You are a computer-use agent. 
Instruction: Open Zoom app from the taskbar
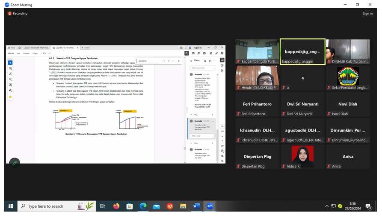(x=210, y=206)
